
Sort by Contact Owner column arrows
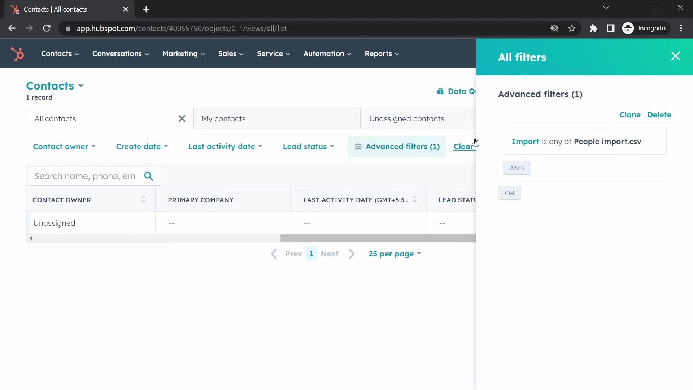coord(144,200)
